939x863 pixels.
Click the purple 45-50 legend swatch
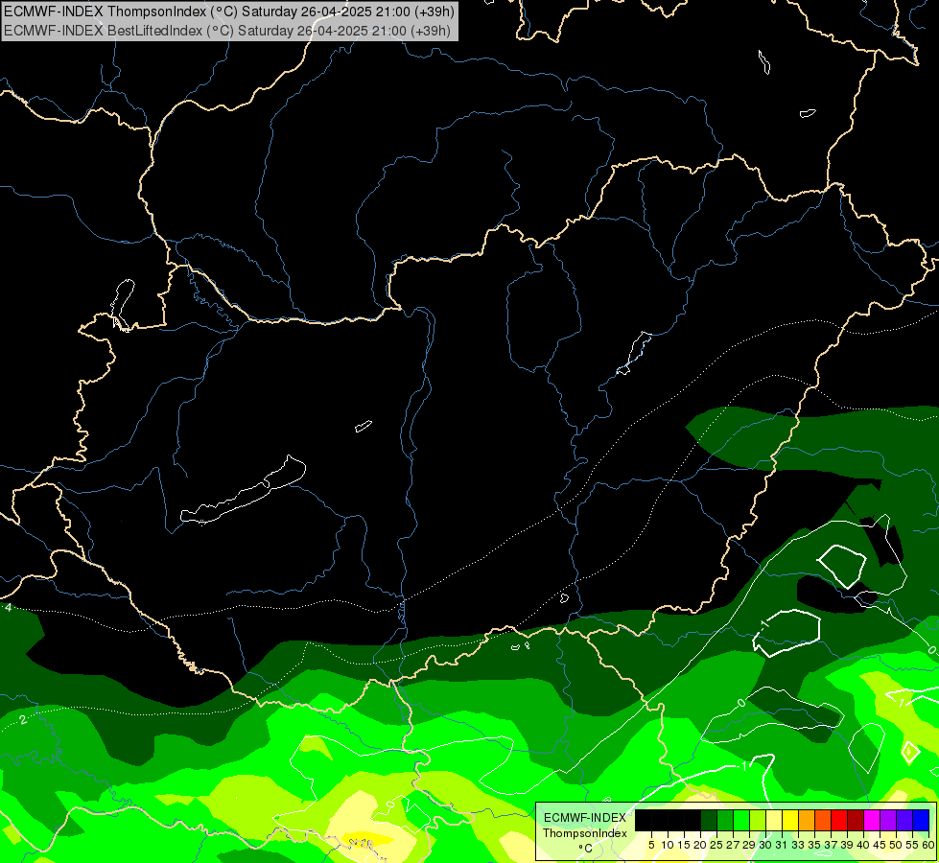[888, 820]
